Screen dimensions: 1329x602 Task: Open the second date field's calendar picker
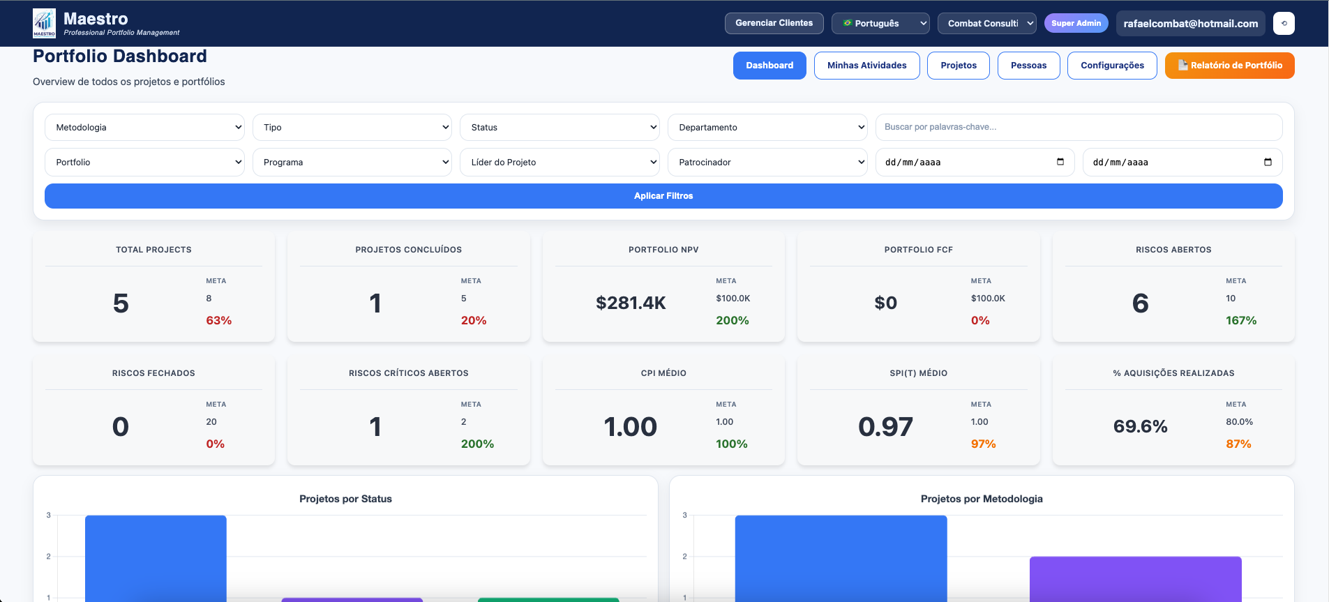[x=1267, y=162]
